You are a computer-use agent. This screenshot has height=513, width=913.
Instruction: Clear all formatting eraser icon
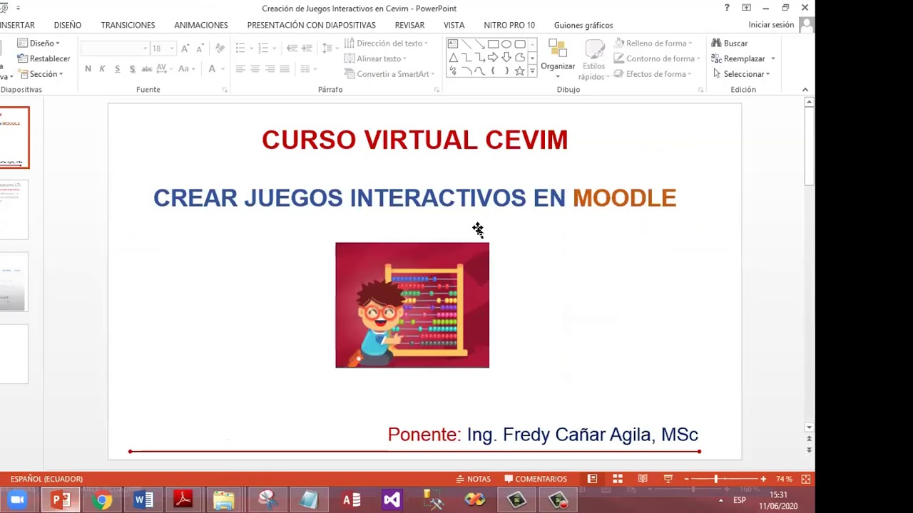click(x=220, y=48)
